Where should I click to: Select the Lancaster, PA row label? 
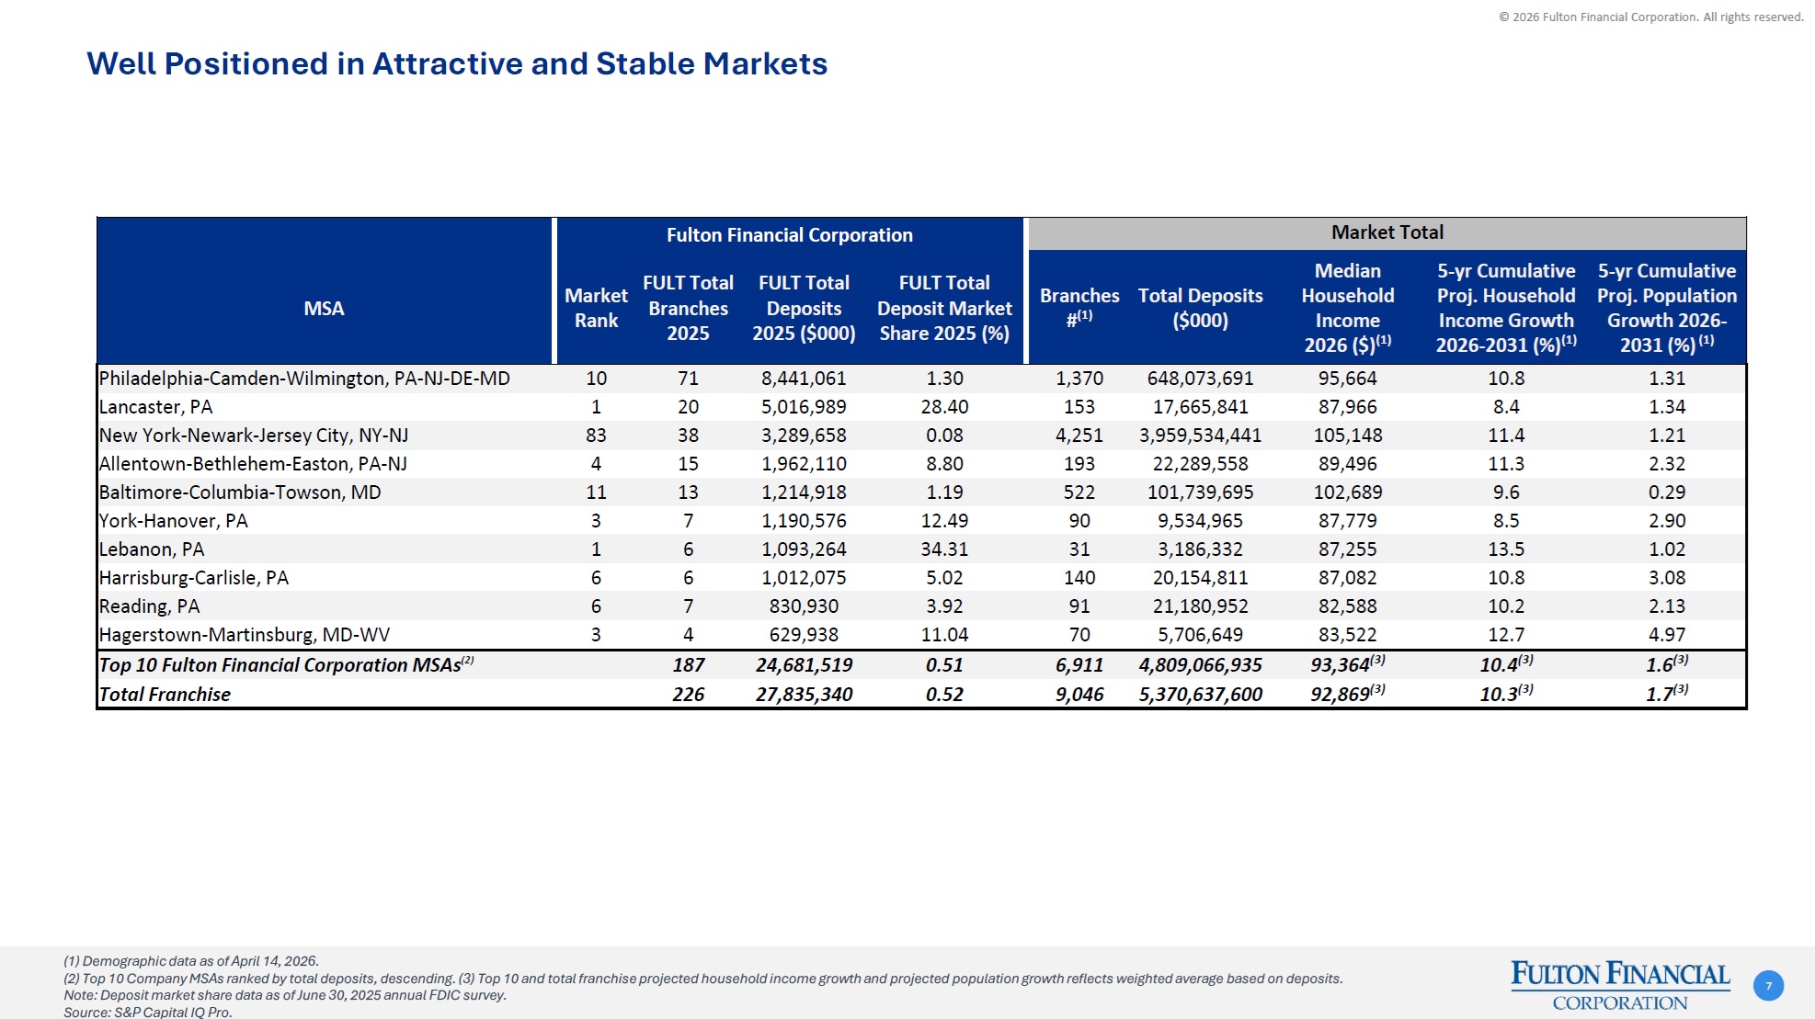coord(155,407)
